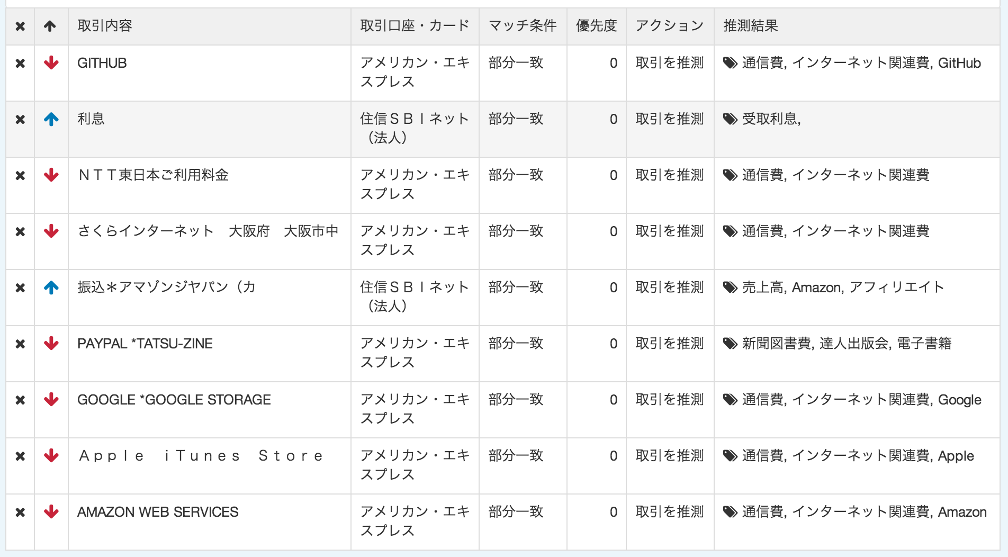The width and height of the screenshot is (1008, 557).
Task: Delete the PAYPAL *TATSU-ZINE rule with the X icon
Action: 20,343
